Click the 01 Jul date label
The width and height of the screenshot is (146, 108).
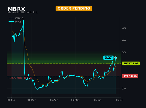coord(119,100)
